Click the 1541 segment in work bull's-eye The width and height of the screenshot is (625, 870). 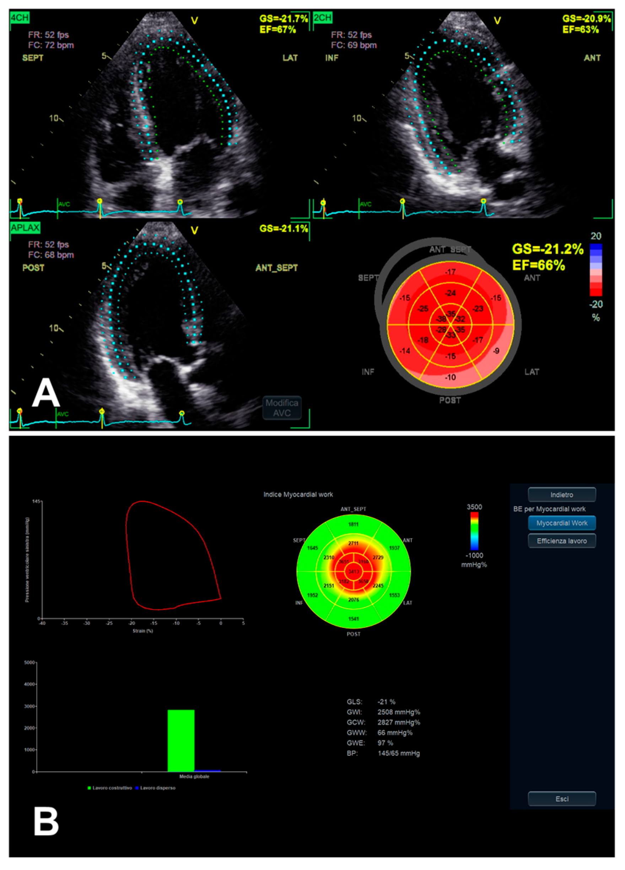click(x=354, y=619)
